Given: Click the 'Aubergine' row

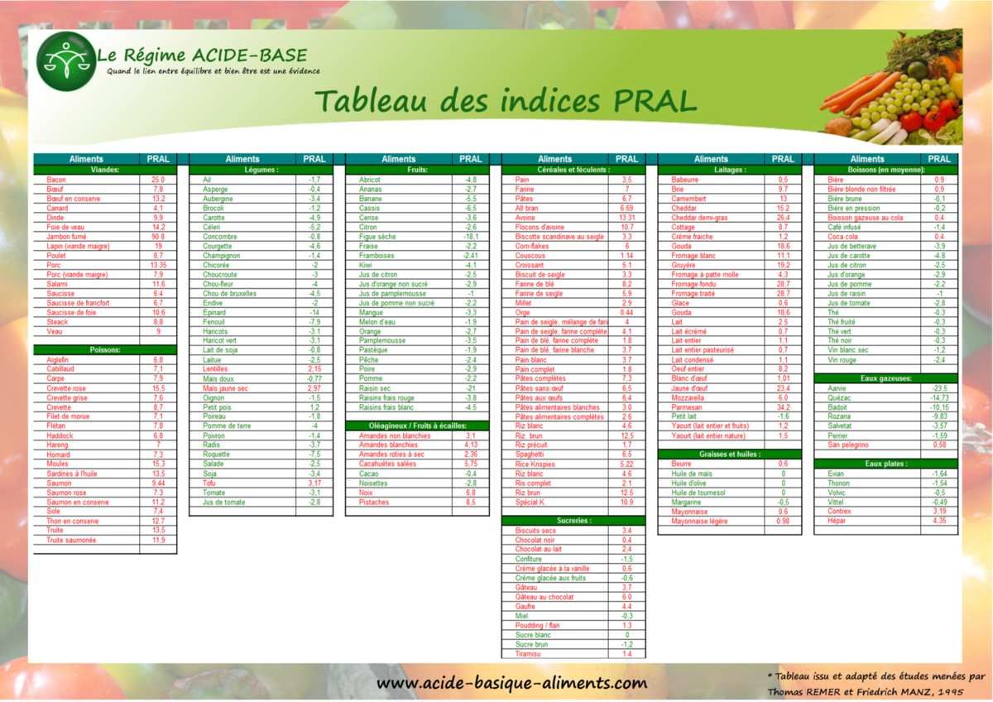Looking at the screenshot, I should 261,199.
